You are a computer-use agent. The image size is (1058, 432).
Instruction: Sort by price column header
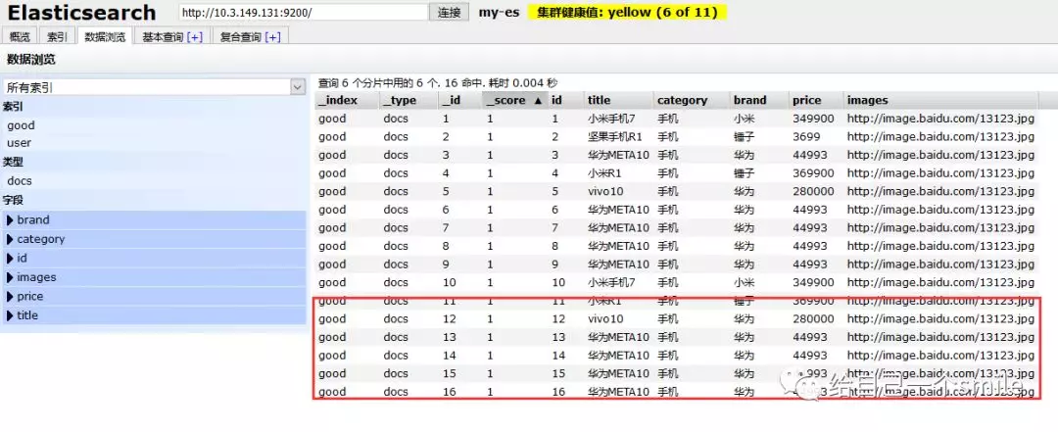[x=816, y=100]
